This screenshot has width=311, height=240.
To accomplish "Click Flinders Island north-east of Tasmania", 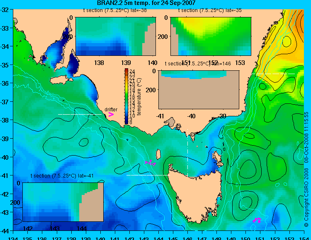I will (x=217, y=159).
